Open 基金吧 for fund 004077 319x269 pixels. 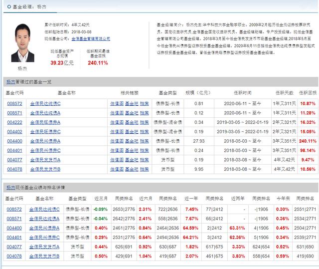tap(132, 160)
